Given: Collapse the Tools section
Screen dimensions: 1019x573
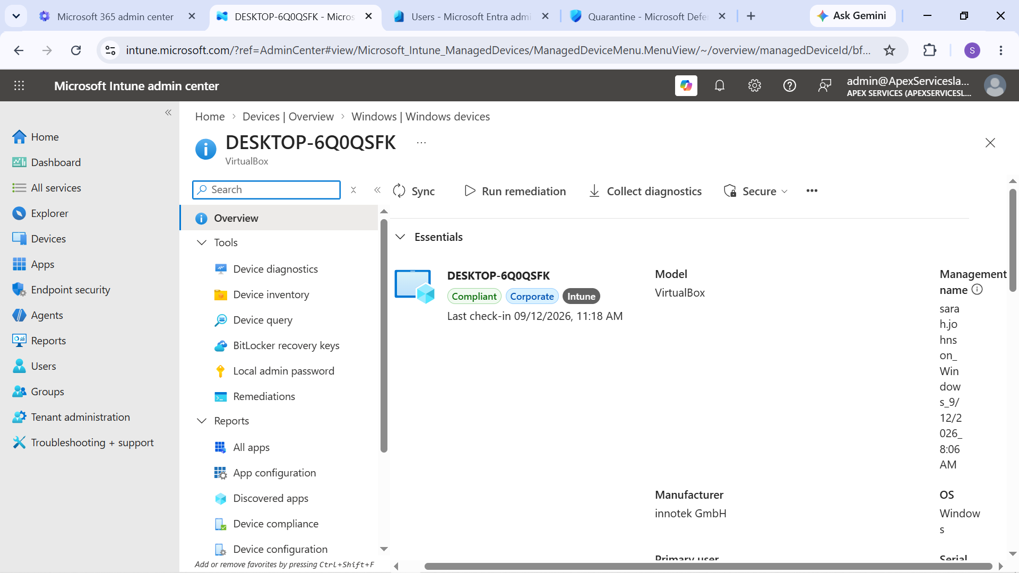Looking at the screenshot, I should 202,242.
